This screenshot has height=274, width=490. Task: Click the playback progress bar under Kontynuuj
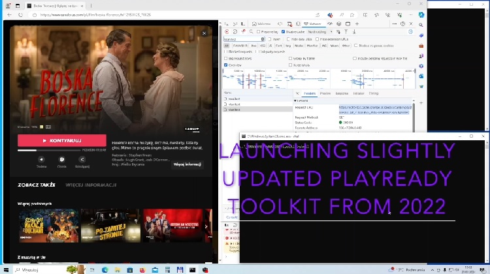click(49, 151)
